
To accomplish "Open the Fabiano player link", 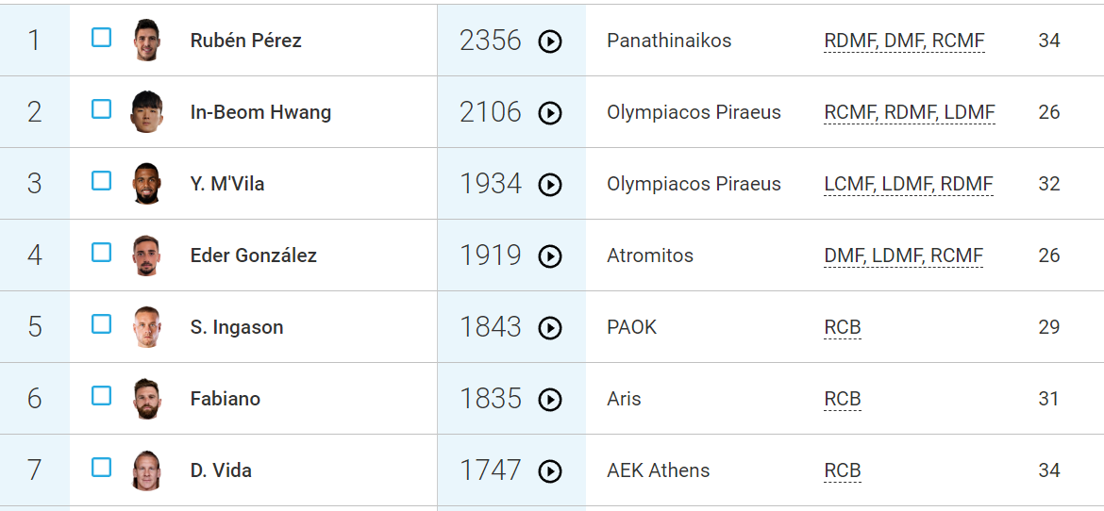I will [226, 399].
